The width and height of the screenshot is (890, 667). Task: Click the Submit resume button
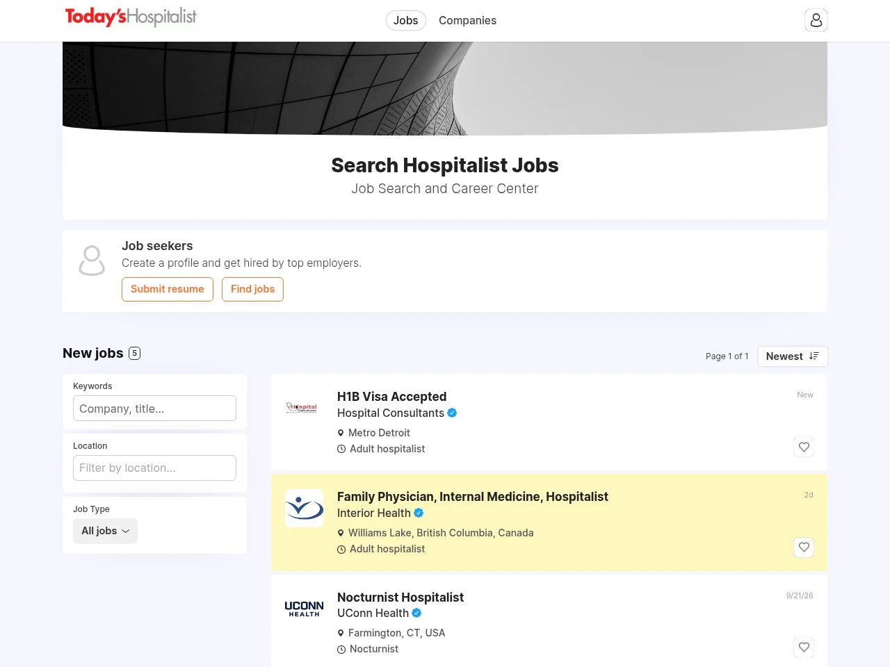168,289
